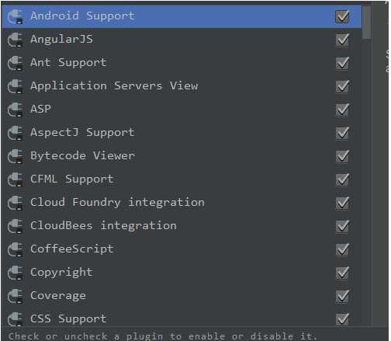Select the CloudBees integration entry

pyautogui.click(x=182, y=226)
